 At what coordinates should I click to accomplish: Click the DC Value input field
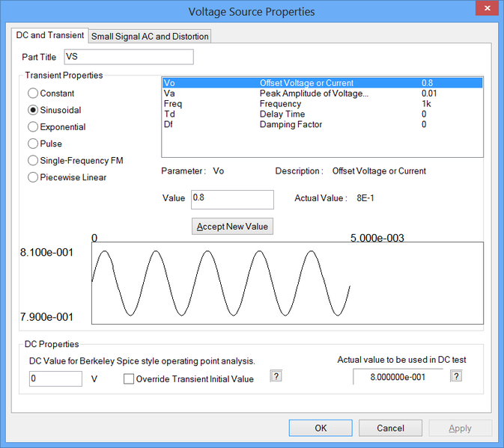click(x=56, y=378)
